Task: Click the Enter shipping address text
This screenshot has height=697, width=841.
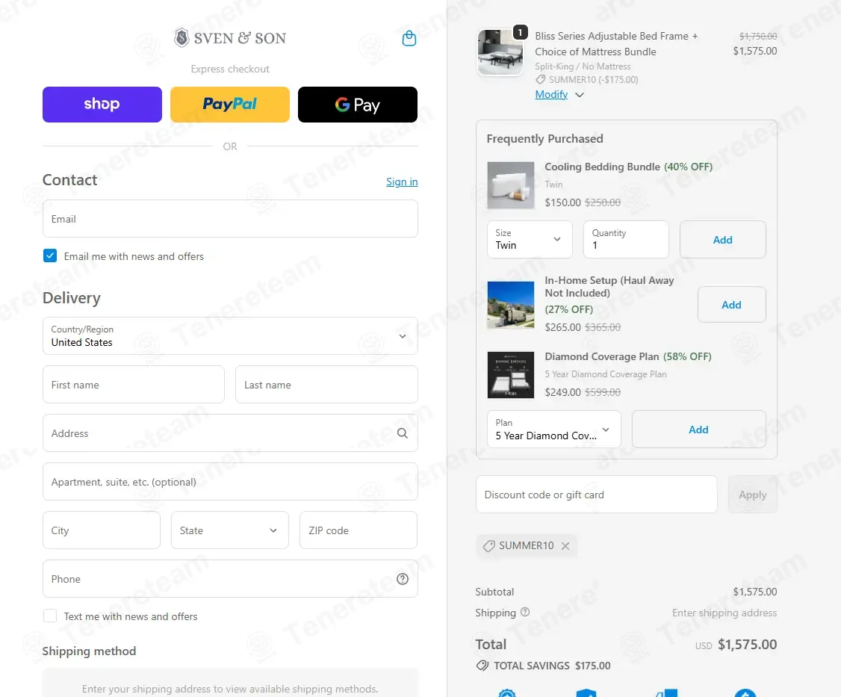Action: coord(724,613)
